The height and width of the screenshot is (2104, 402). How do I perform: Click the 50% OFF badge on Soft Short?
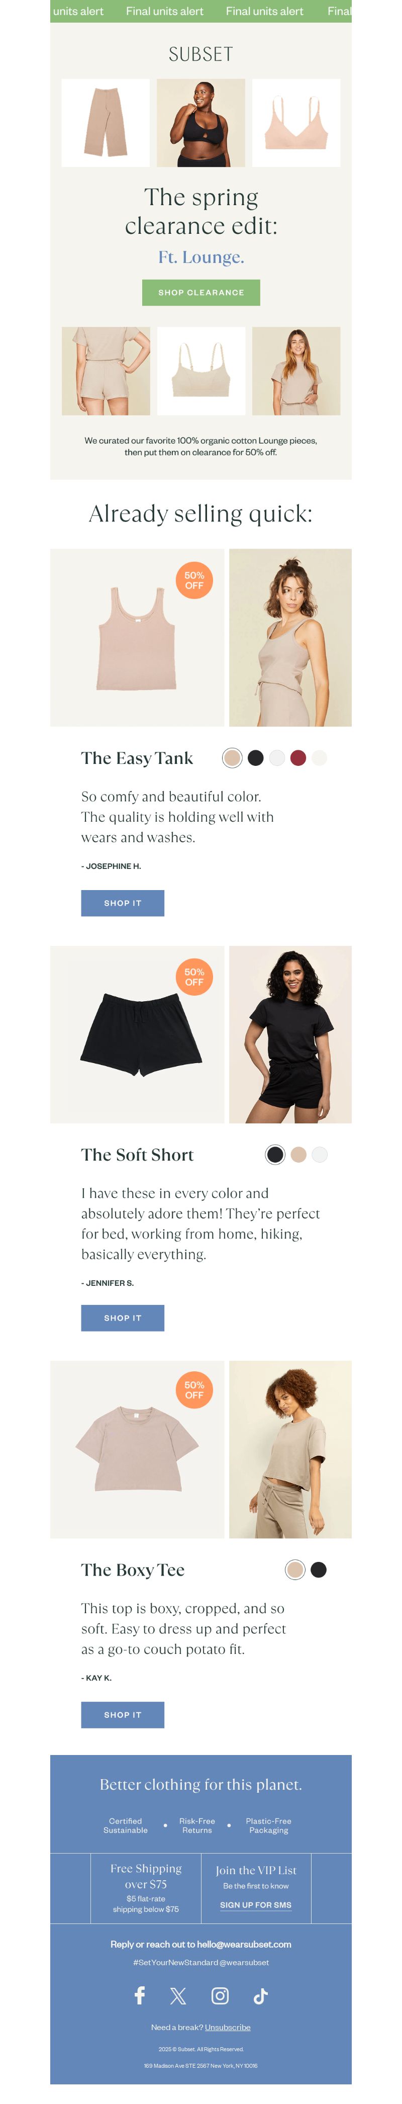[194, 977]
